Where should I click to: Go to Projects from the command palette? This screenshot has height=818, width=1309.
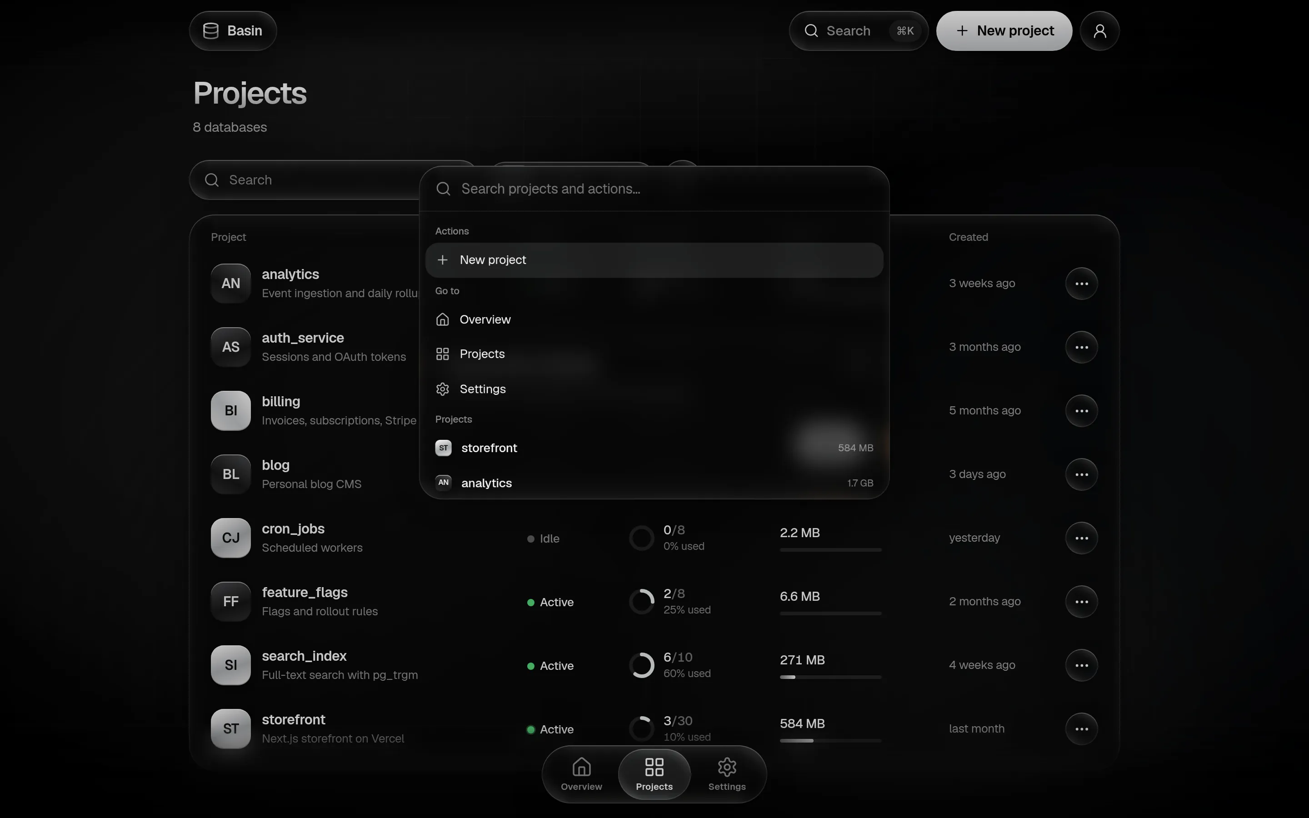[654, 354]
